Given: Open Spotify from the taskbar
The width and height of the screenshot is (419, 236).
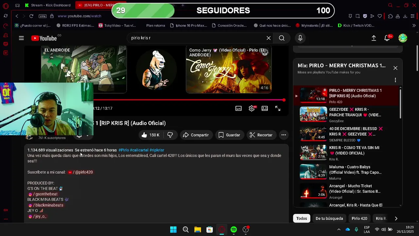Looking at the screenshot, I should coord(234,229).
